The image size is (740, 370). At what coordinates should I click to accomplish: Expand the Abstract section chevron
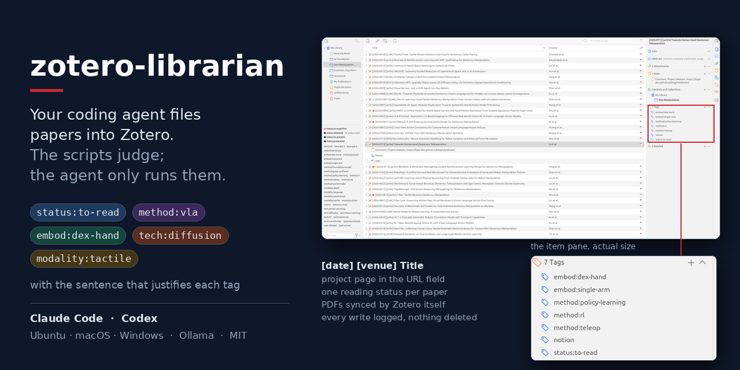click(709, 58)
